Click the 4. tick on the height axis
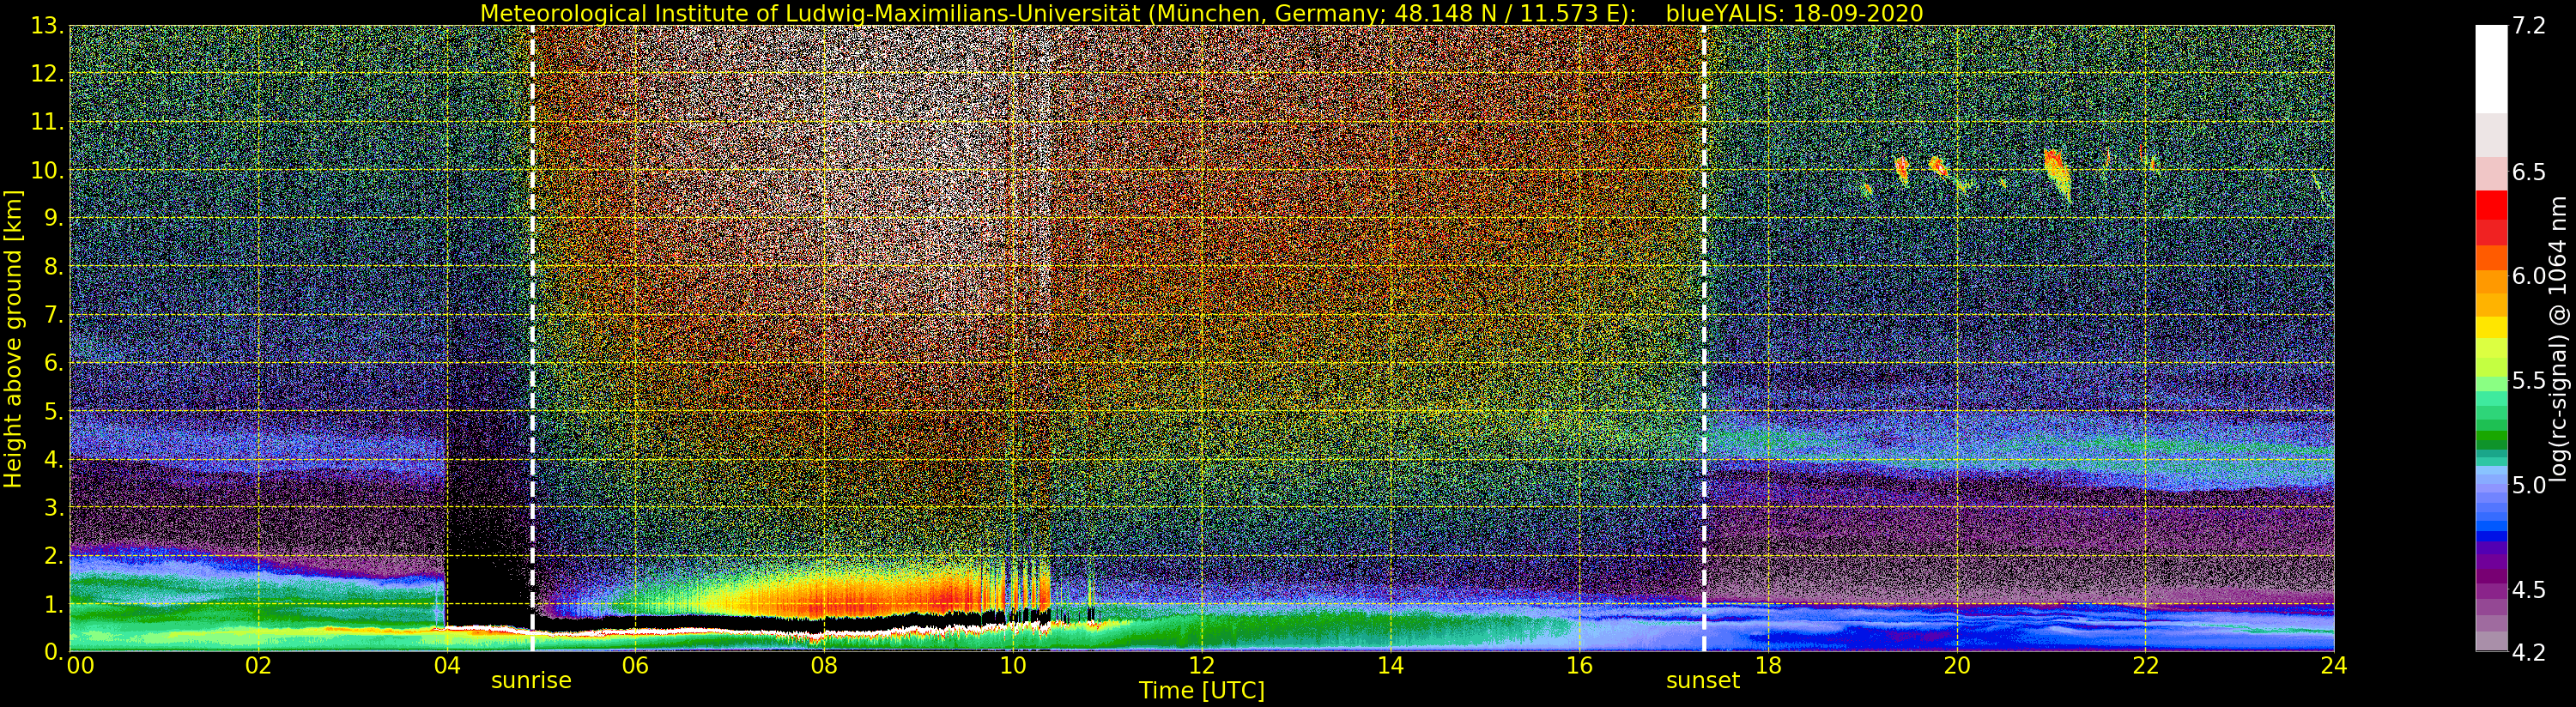Image resolution: width=2576 pixels, height=707 pixels. tap(54, 459)
